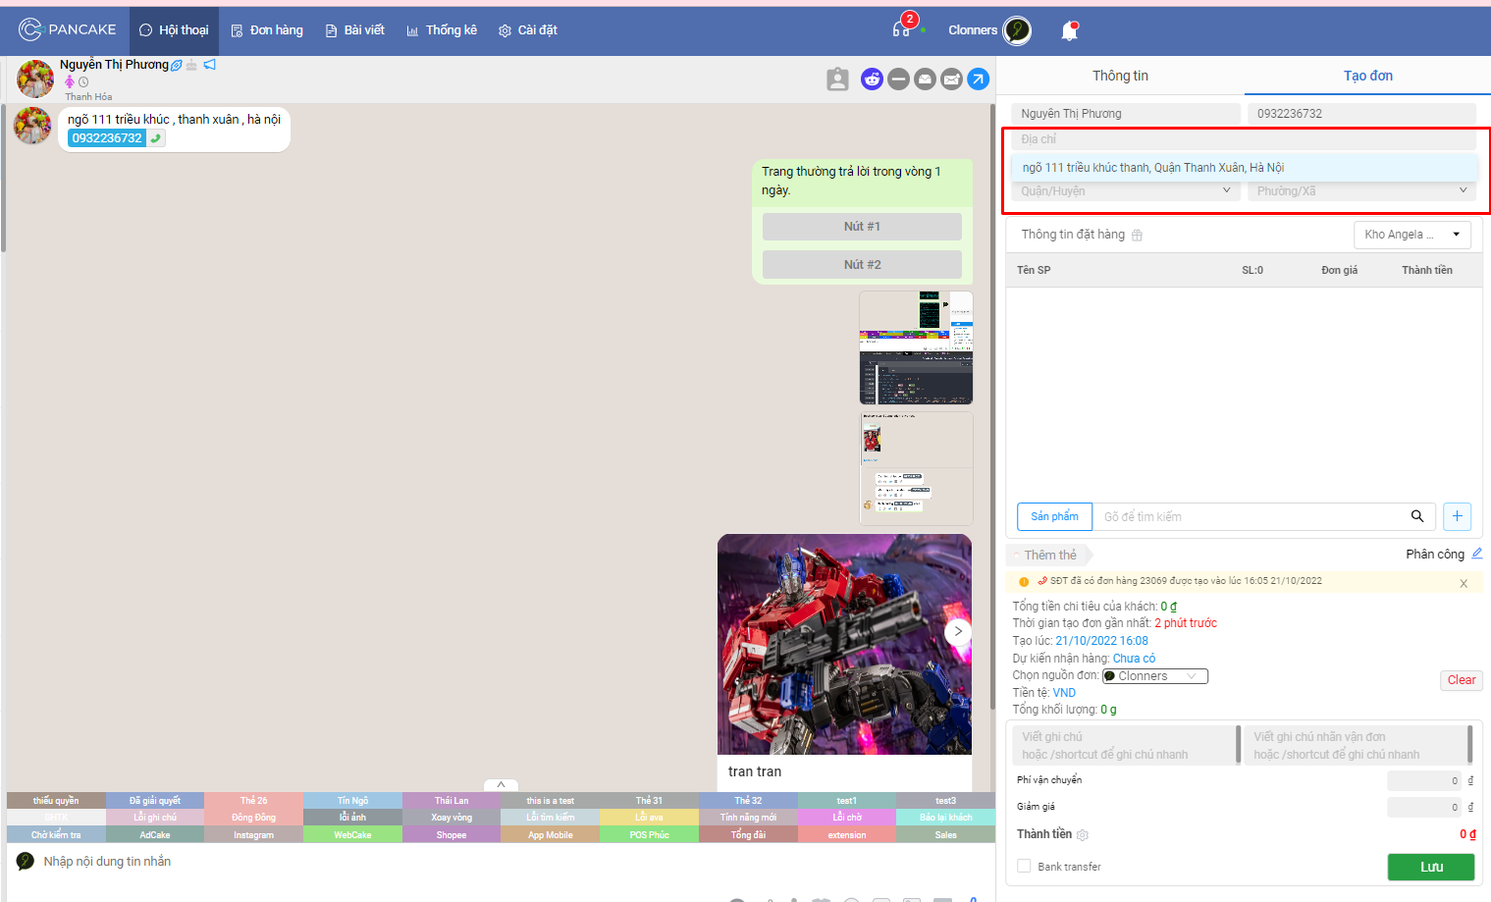
Task: Click the blue arrow open-link icon
Action: [978, 80]
